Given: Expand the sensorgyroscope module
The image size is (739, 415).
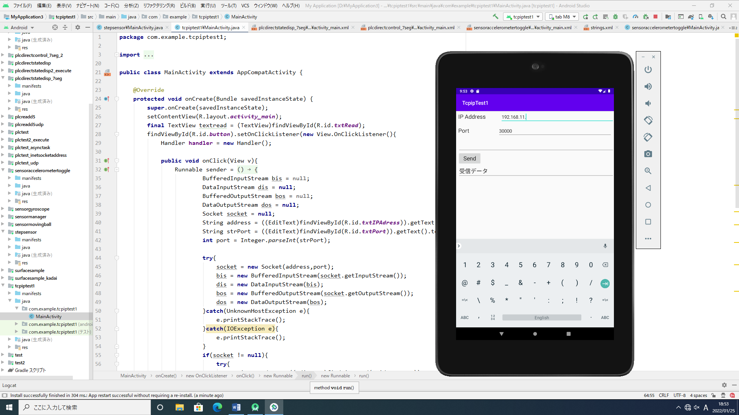Looking at the screenshot, I should click(x=3, y=209).
